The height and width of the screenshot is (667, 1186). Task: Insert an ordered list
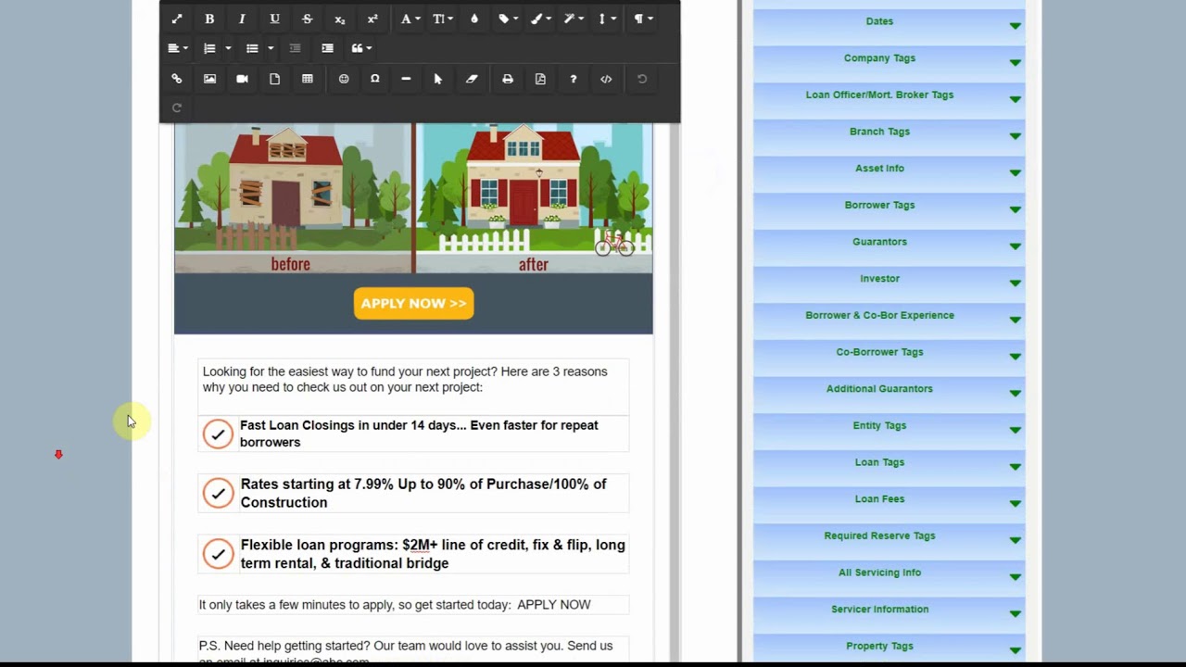pyautogui.click(x=209, y=48)
